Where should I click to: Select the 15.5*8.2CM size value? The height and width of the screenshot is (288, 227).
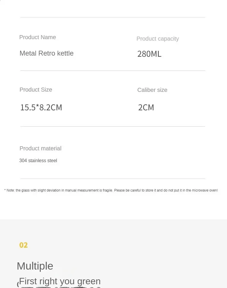(41, 107)
